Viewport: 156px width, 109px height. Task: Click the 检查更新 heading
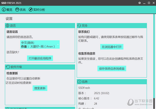[x=12, y=73]
